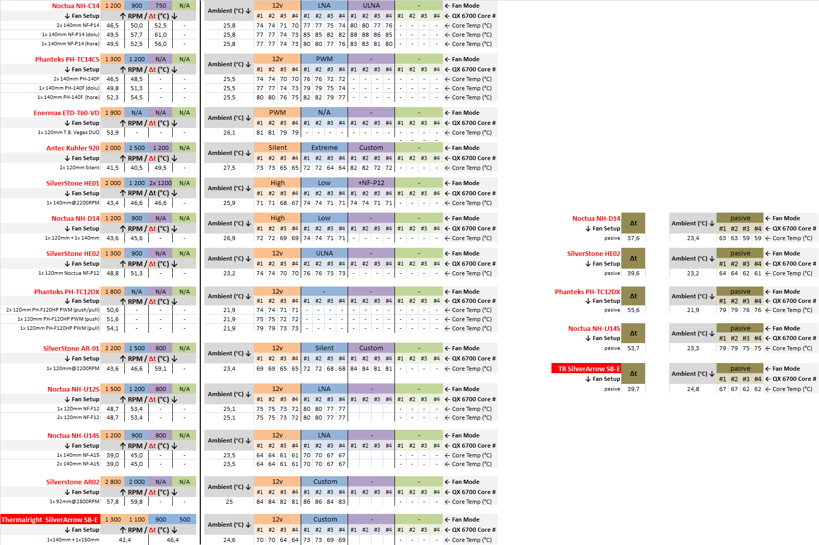The height and width of the screenshot is (545, 819).
Task: Click the '500' RPM cell for SilverArrow SB-E
Action: pos(184,520)
